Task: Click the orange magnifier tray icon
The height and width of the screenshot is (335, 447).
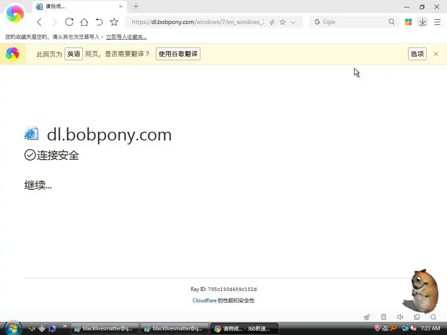Action: pos(393,328)
